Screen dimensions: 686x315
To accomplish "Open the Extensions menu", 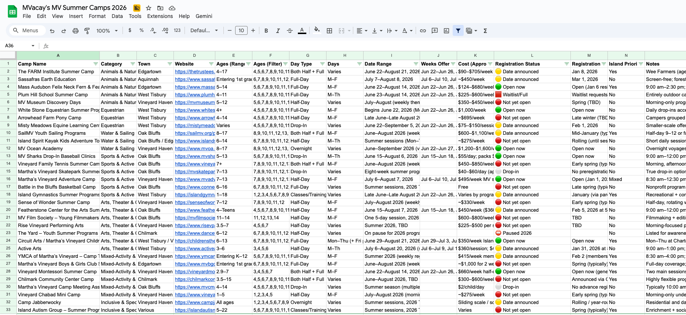I will click(160, 16).
